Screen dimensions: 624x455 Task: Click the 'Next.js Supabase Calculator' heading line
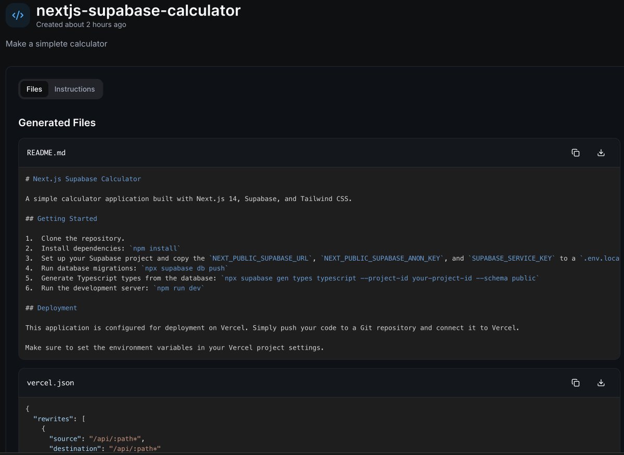(x=83, y=179)
